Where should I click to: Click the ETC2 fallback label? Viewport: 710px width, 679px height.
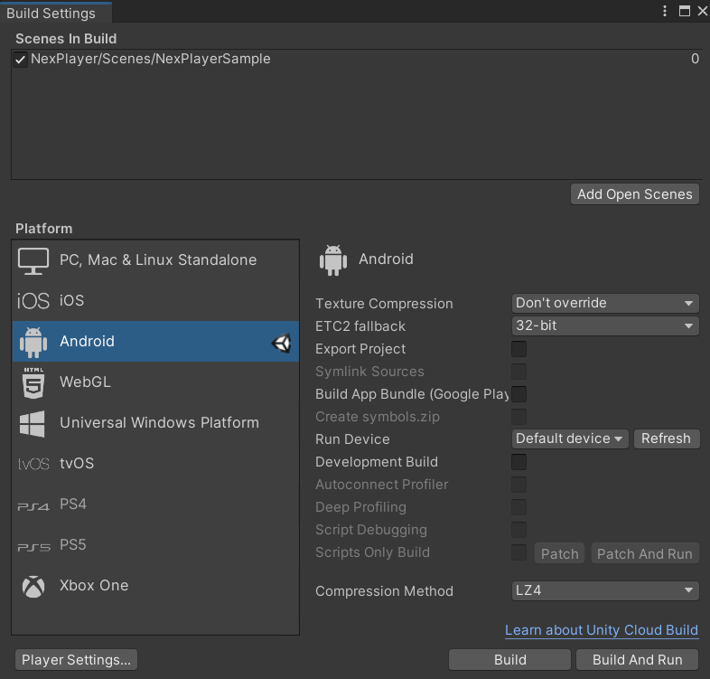(360, 326)
